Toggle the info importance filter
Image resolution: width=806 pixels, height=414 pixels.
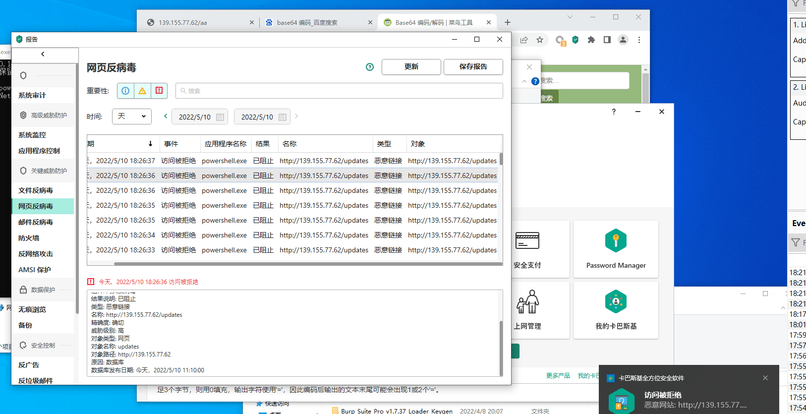125,91
